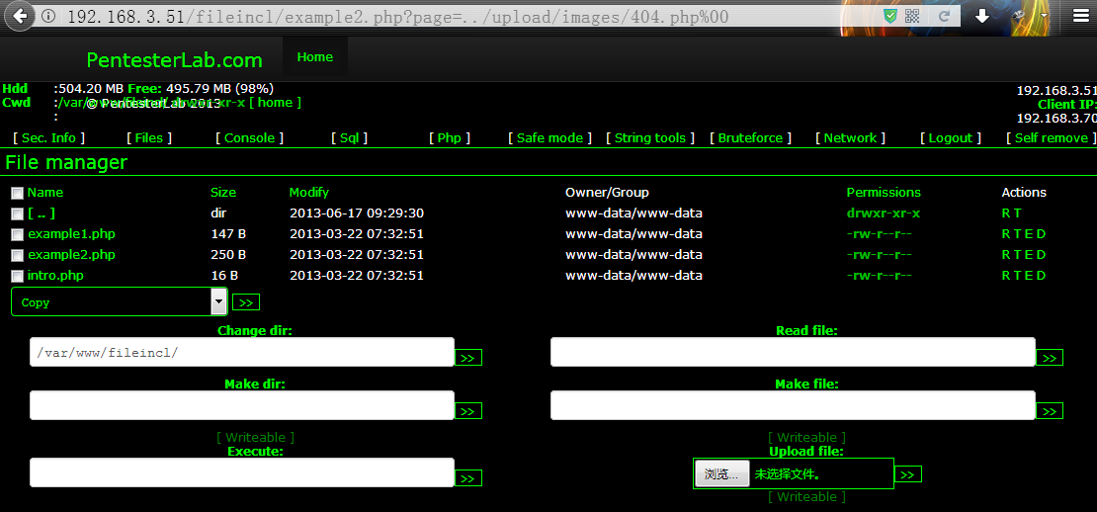Click the browse button for upload file
The image size is (1097, 512).
tap(722, 474)
